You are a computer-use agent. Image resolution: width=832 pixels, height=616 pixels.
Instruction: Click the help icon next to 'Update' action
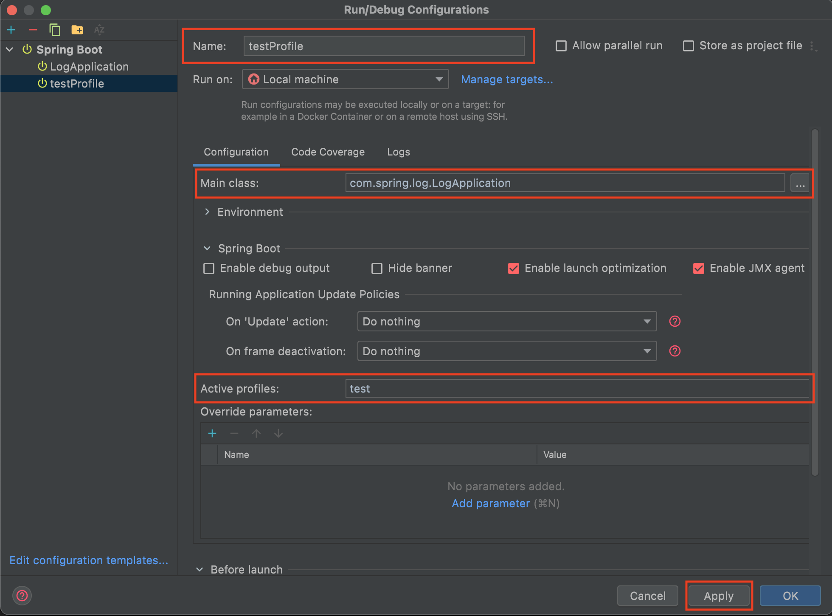click(675, 321)
